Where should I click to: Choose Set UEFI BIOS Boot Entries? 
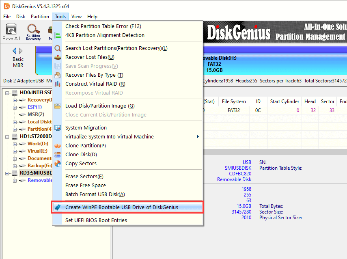(96, 220)
